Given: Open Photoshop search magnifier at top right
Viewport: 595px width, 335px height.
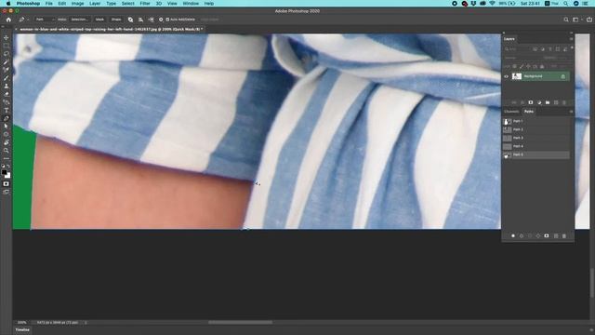Looking at the screenshot, I should tap(566, 20).
